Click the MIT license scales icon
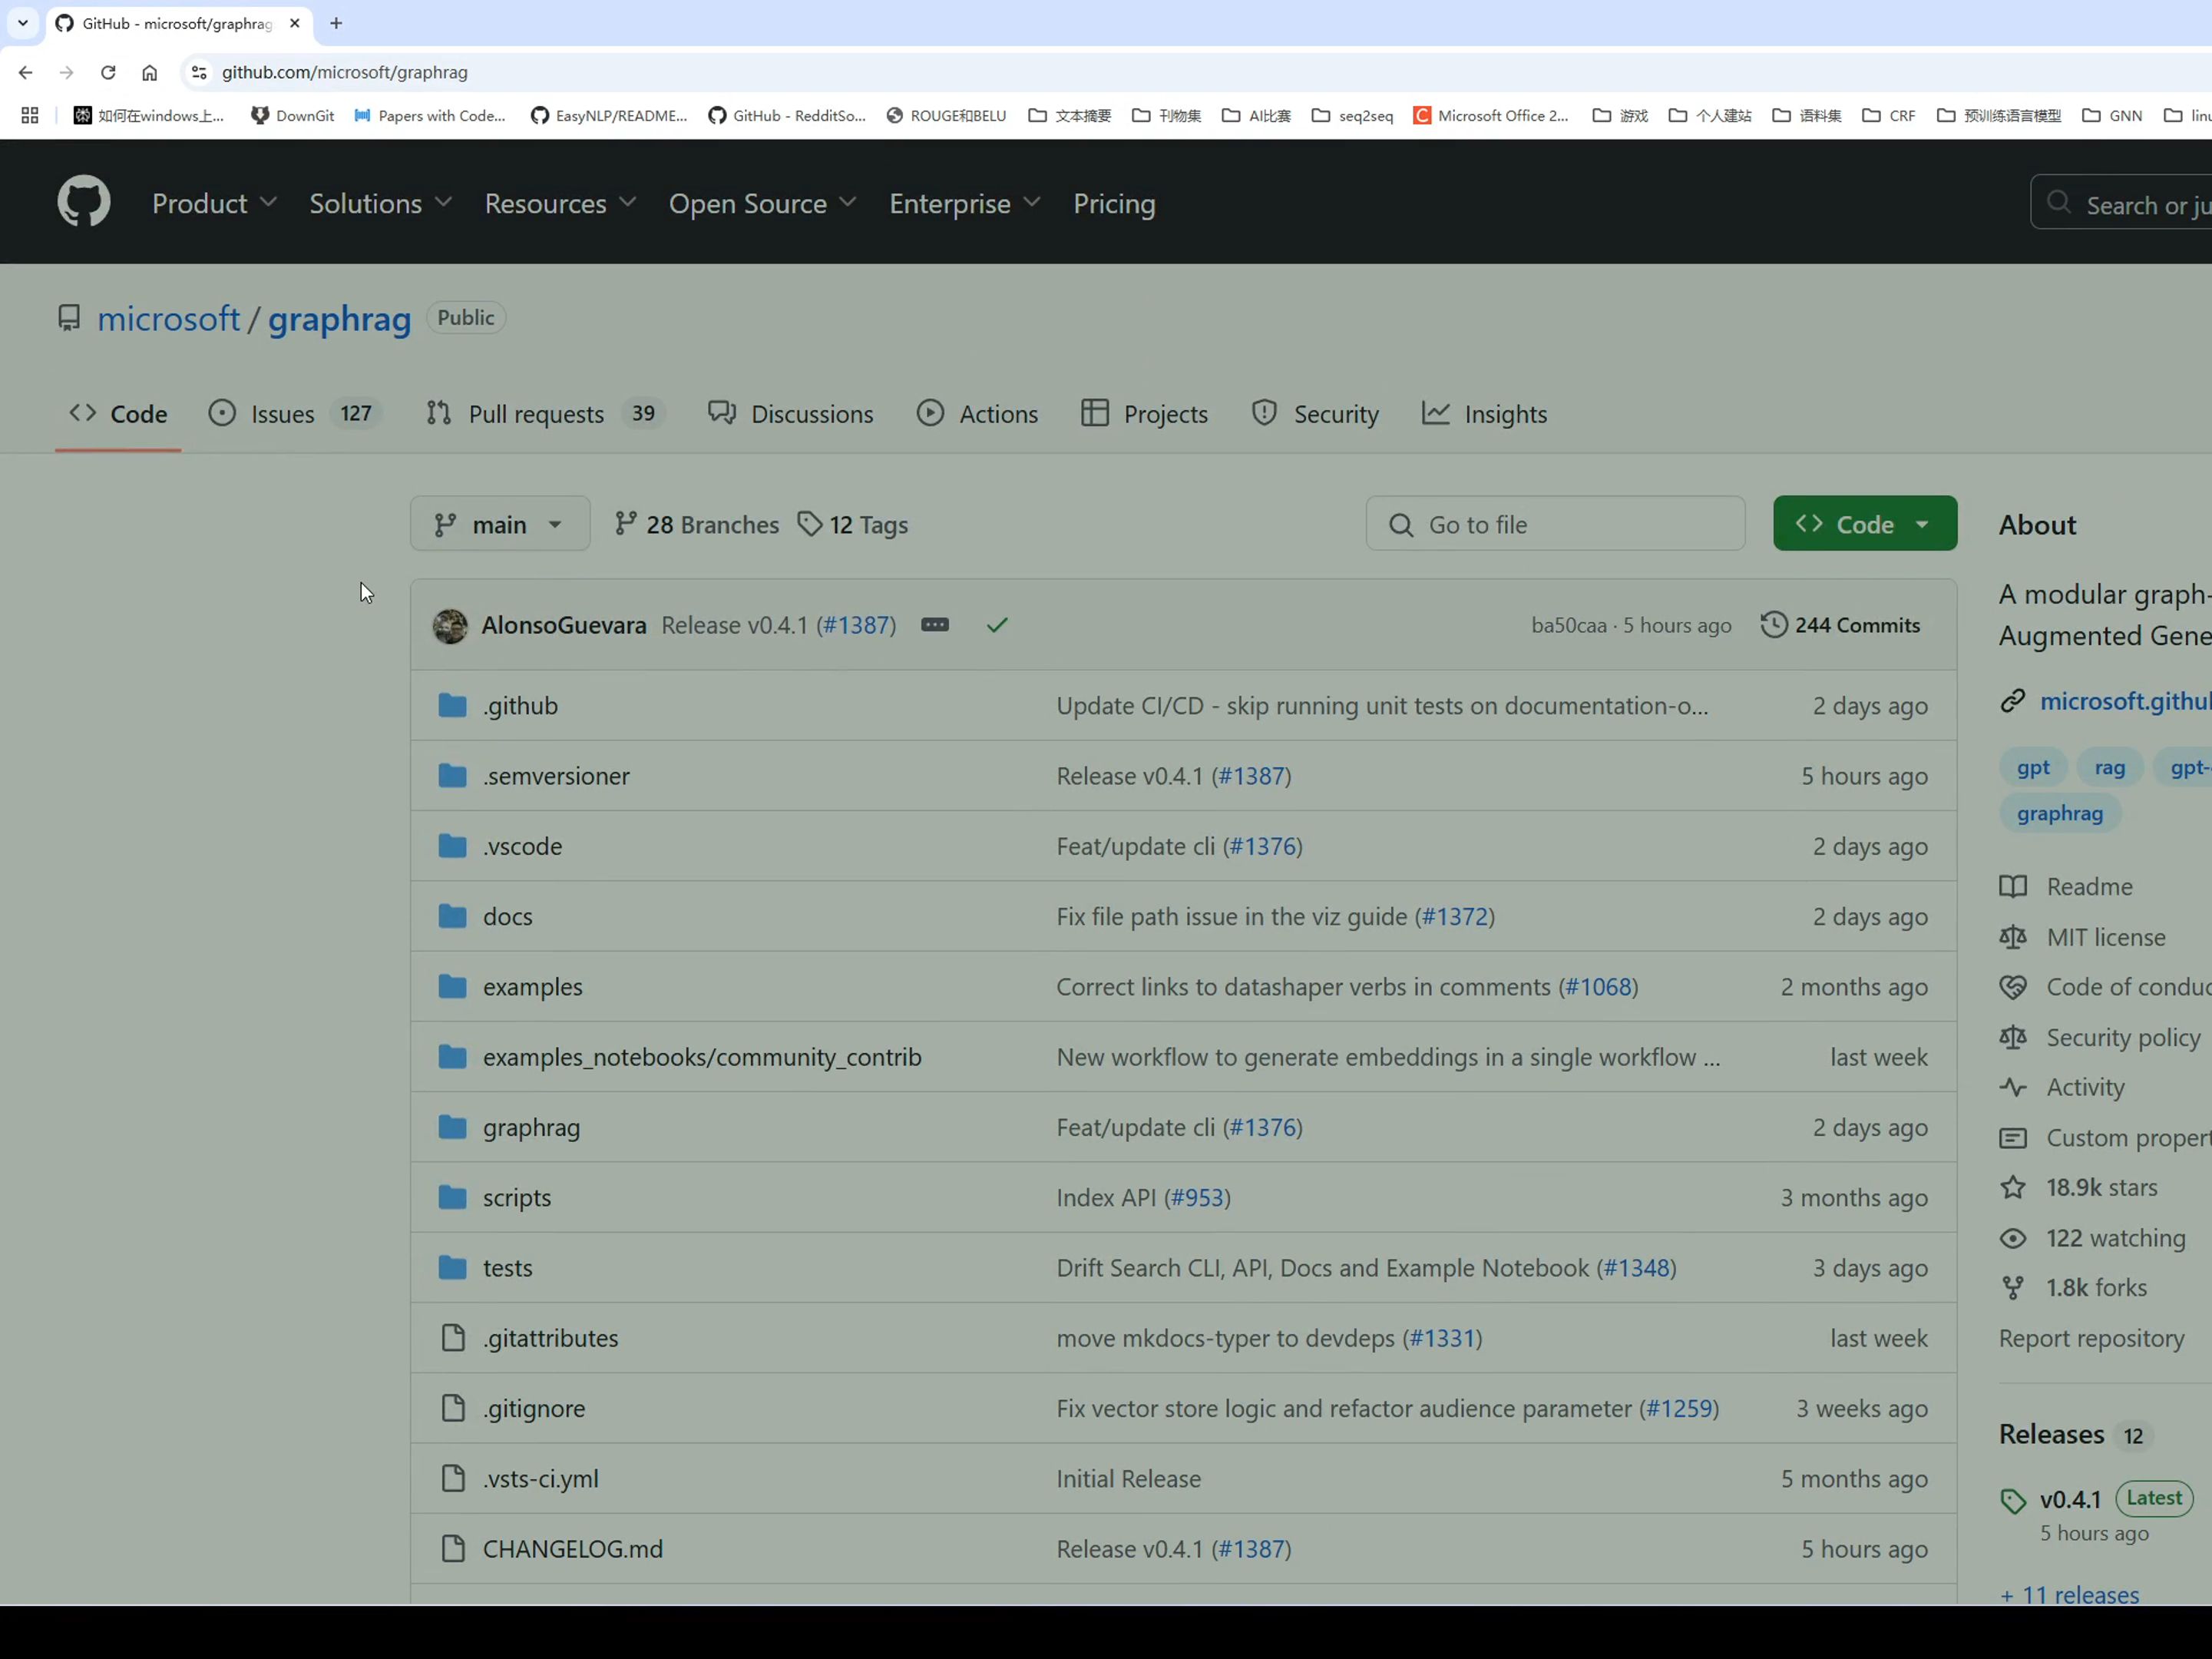The width and height of the screenshot is (2212, 1659). [x=2013, y=938]
